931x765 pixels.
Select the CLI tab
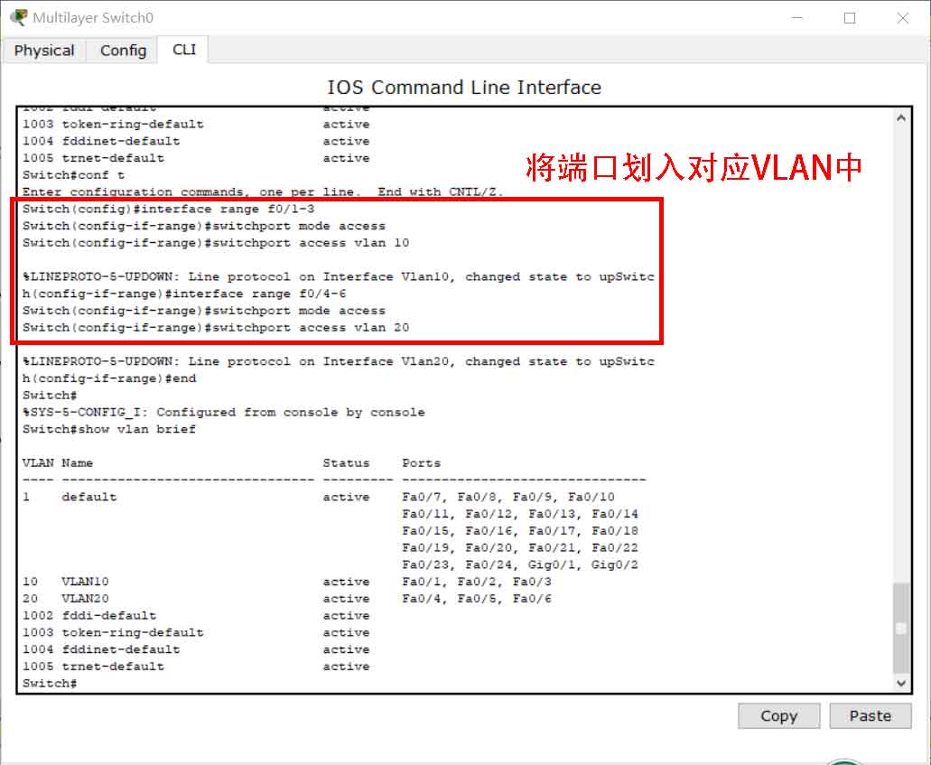pyautogui.click(x=184, y=50)
